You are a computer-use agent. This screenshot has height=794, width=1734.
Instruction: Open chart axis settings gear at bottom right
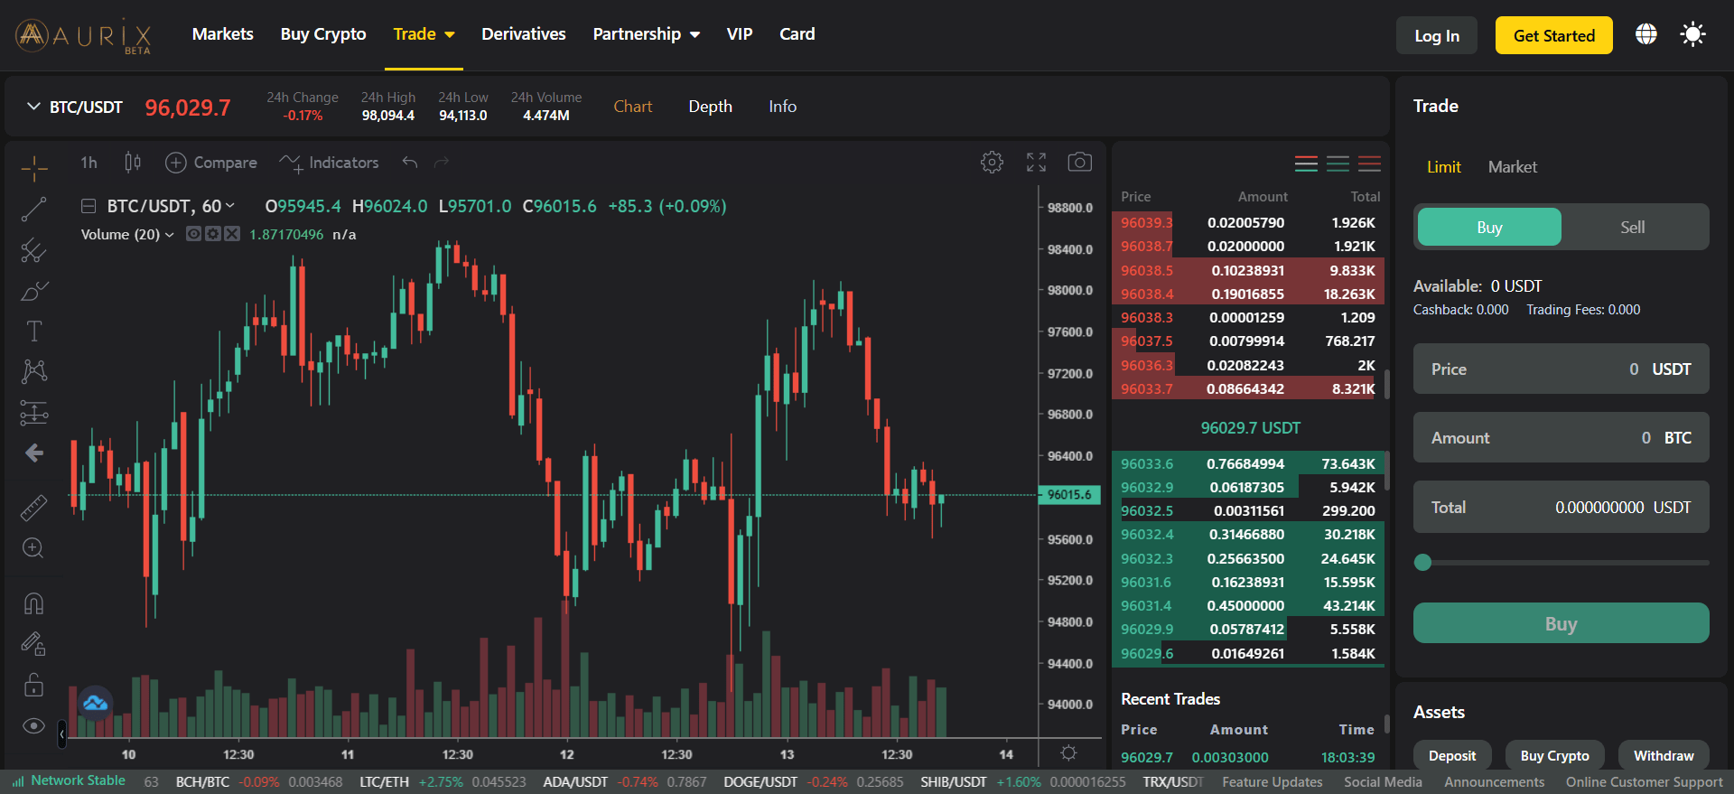pyautogui.click(x=1068, y=753)
